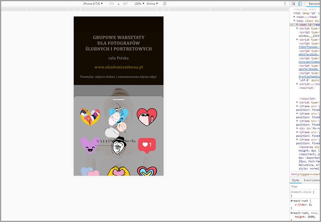Open the Styles tab
Viewport: 321px width, 222px height.
tap(296, 180)
